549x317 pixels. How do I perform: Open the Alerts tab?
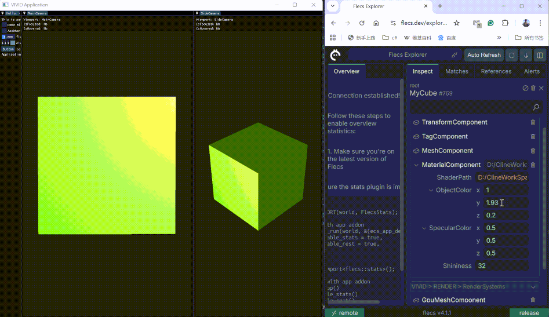coord(532,71)
